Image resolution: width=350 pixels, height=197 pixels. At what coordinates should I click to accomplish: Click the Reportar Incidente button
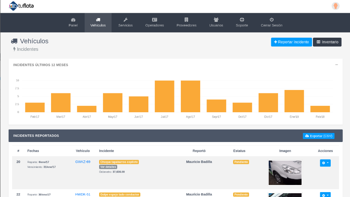click(291, 42)
